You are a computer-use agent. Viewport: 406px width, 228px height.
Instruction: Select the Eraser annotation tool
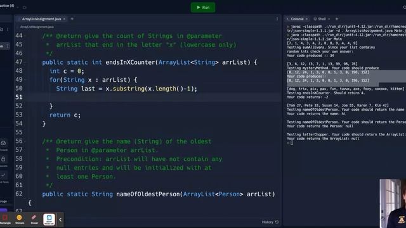coord(34,219)
